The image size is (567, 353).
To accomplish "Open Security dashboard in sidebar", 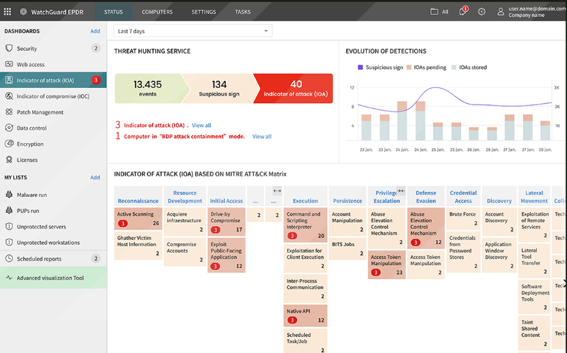I will (x=53, y=48).
